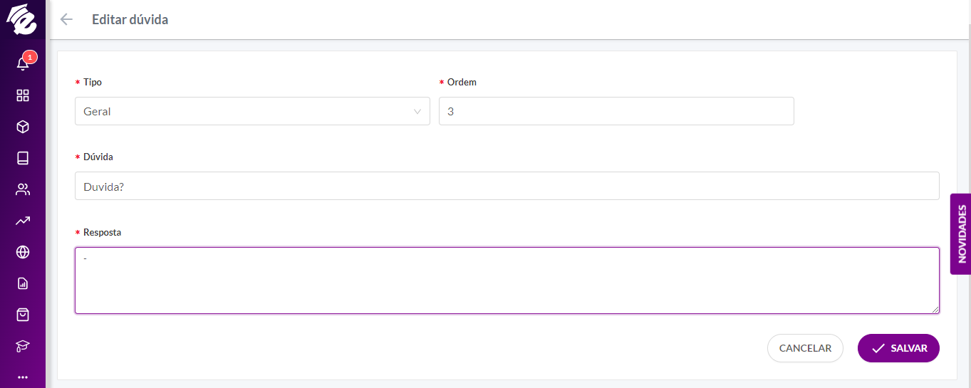
Task: Open the graduation cap icon in sidebar
Action: click(23, 346)
